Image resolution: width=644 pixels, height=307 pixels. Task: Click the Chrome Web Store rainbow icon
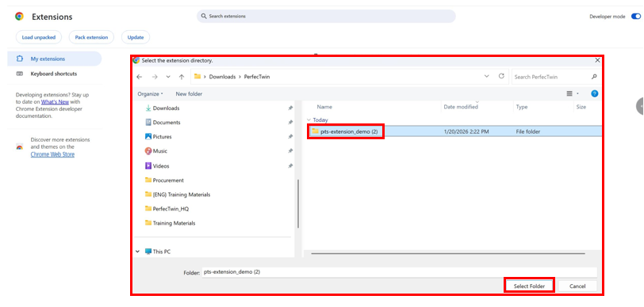point(19,146)
